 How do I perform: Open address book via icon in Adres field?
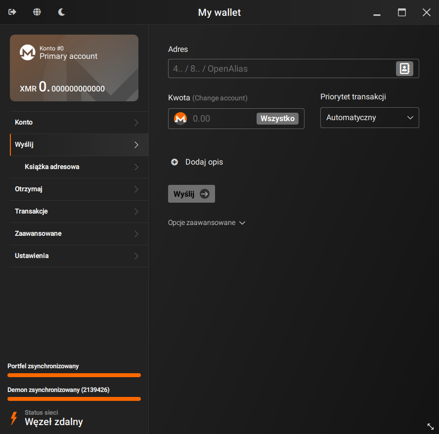pos(404,68)
